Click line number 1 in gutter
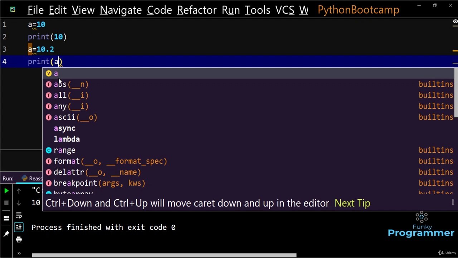 pyautogui.click(x=4, y=25)
